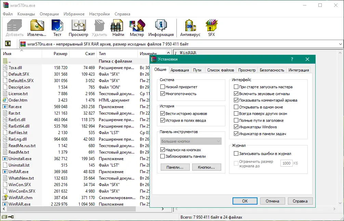Open the Интеграция tab
This screenshot has width=344, height=221.
tap(299, 70)
